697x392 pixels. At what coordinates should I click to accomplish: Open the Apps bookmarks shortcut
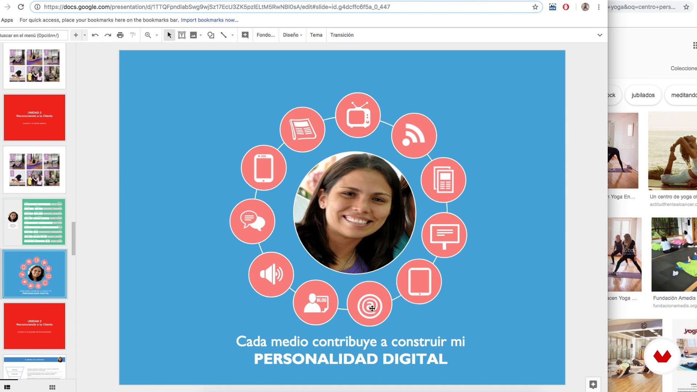pos(7,20)
